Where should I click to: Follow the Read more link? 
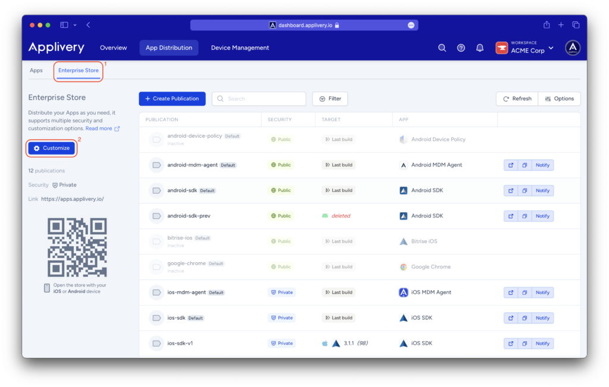point(102,128)
